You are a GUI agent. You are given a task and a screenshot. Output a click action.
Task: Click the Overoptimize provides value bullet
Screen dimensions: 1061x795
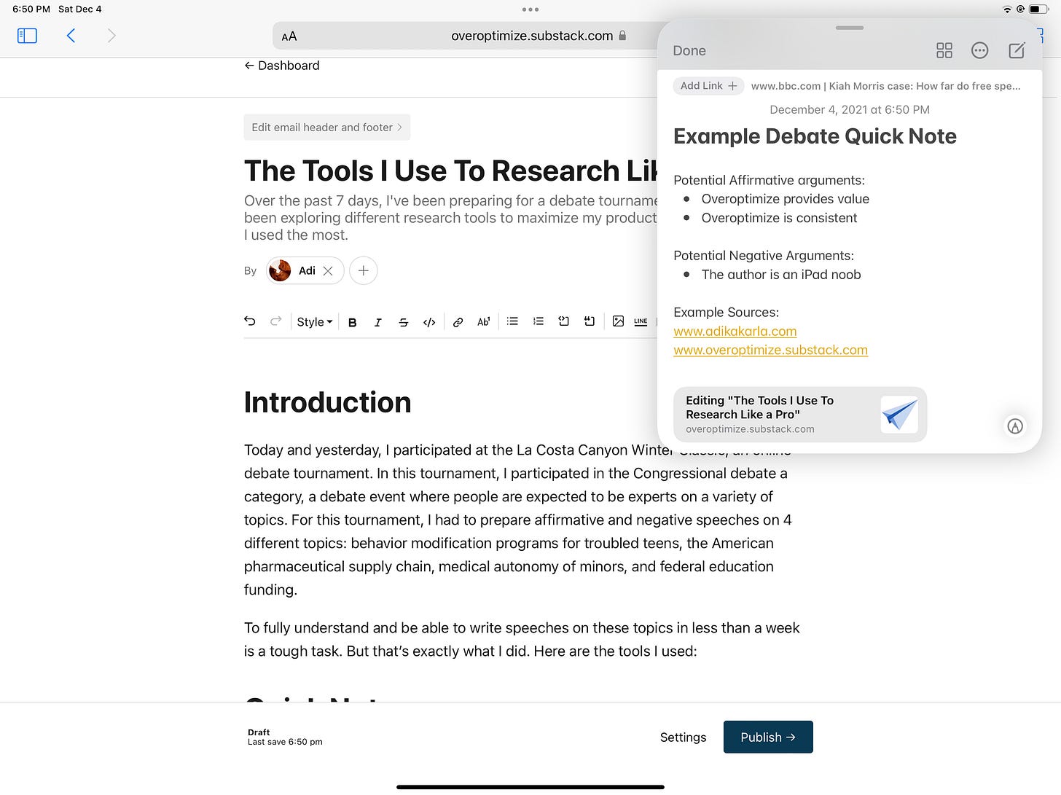click(x=785, y=199)
